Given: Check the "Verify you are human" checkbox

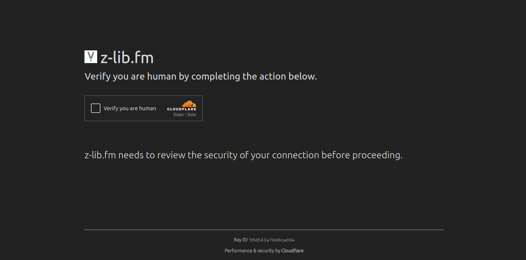Looking at the screenshot, I should [96, 108].
